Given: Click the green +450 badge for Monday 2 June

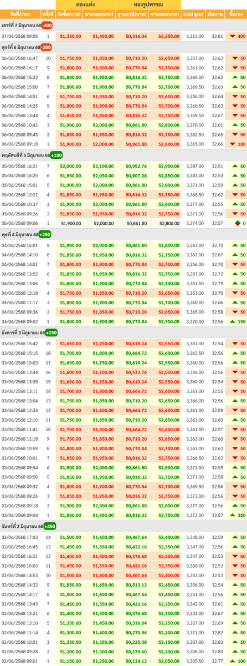Looking at the screenshot, I should (x=50, y=526).
